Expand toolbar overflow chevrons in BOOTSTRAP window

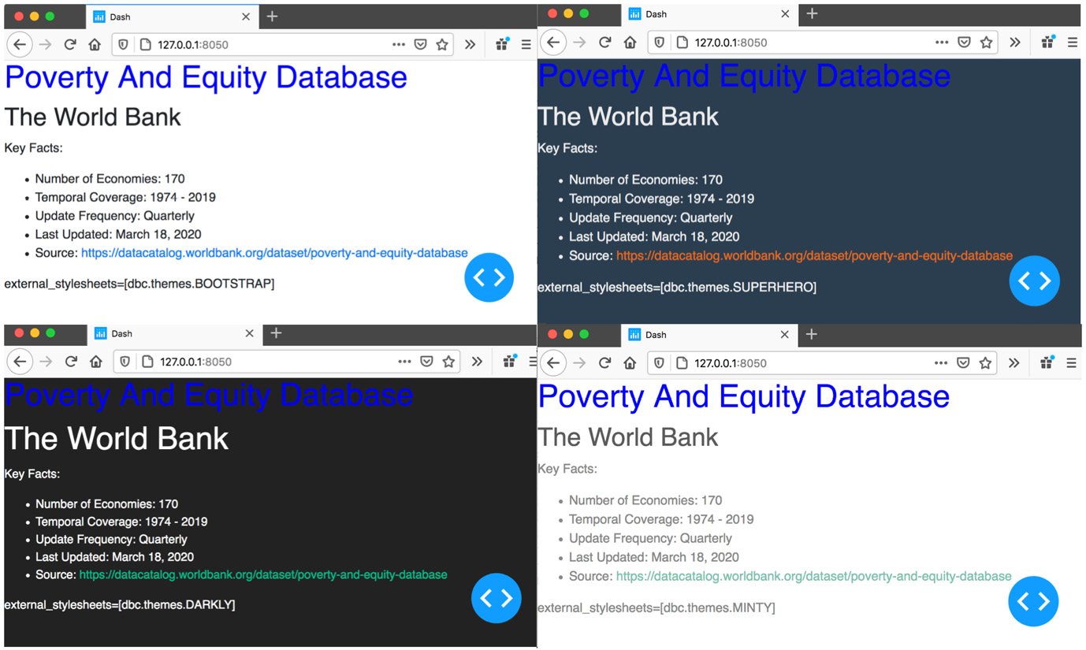(470, 45)
